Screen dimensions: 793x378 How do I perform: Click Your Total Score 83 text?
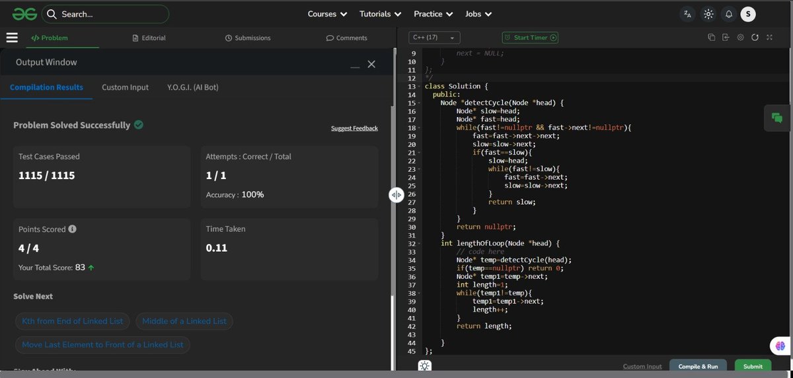[x=56, y=268]
